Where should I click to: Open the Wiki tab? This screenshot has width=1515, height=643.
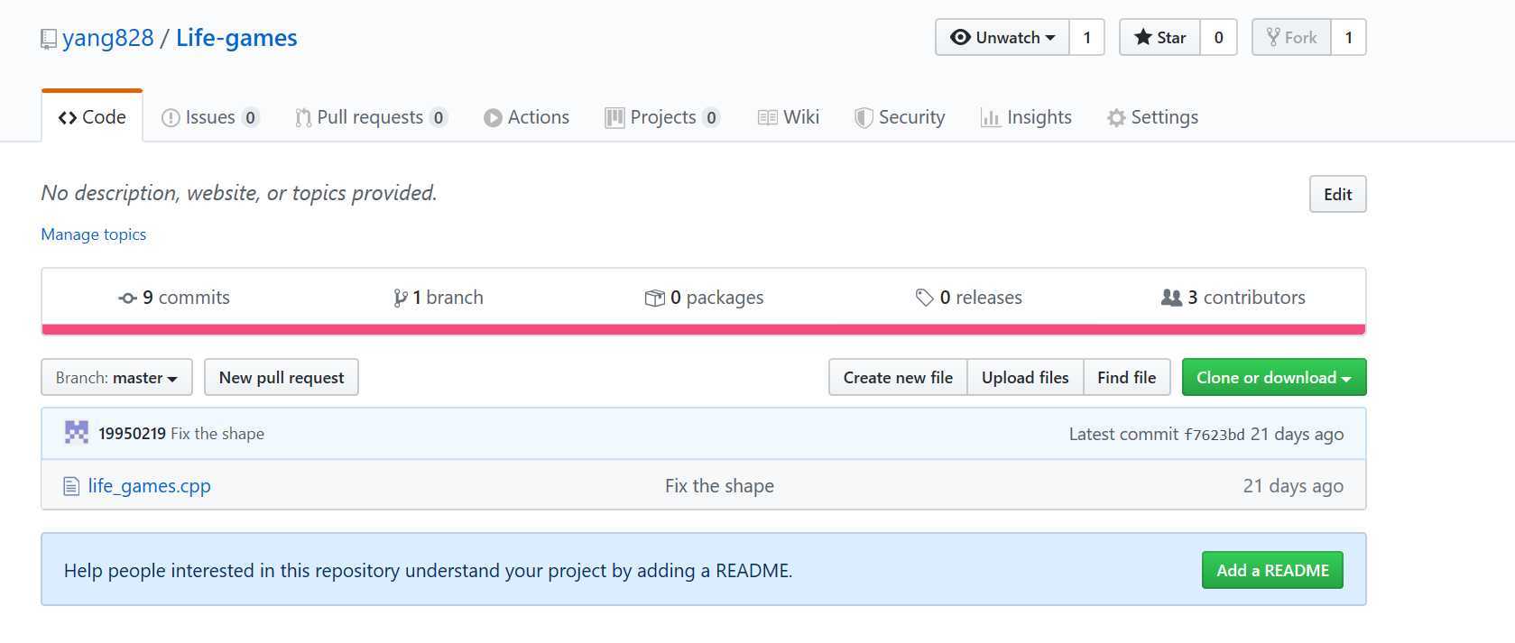pos(789,117)
